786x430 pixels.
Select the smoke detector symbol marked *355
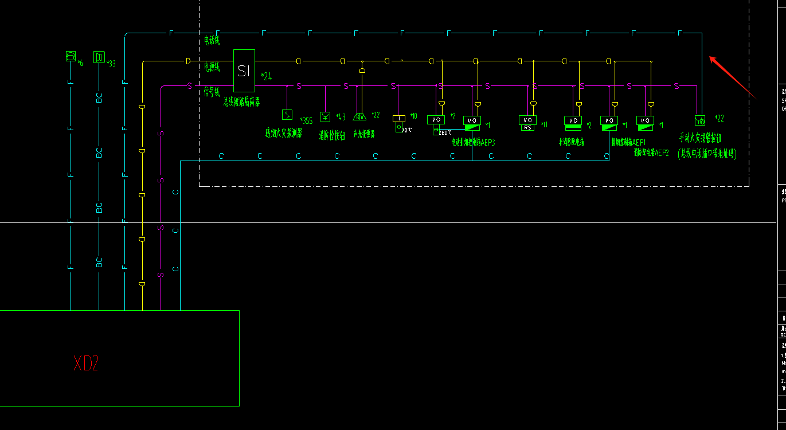(287, 115)
